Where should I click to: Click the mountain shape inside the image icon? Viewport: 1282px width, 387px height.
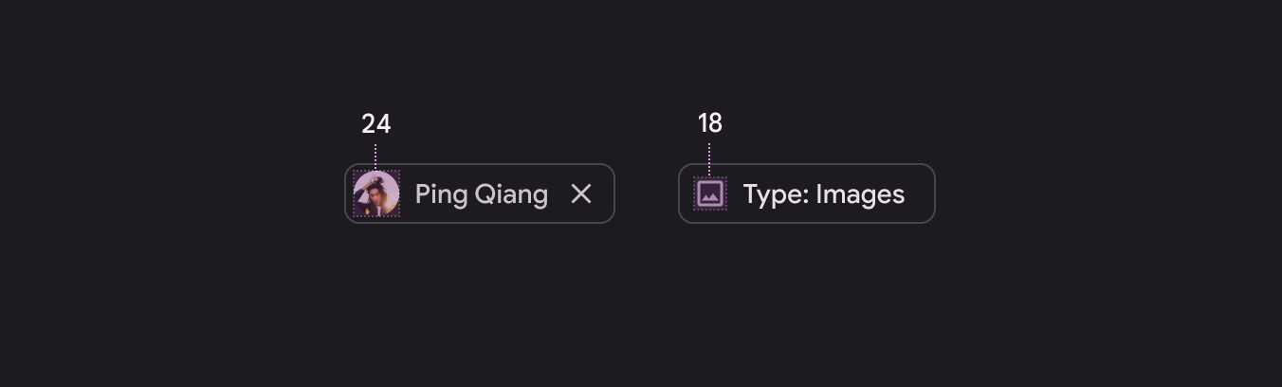[x=710, y=197]
